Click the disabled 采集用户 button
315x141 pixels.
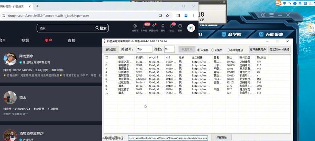pyautogui.click(x=187, y=49)
